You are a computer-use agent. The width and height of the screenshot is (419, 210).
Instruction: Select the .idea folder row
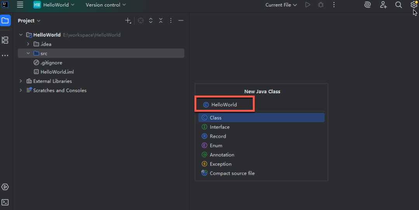coord(101,44)
